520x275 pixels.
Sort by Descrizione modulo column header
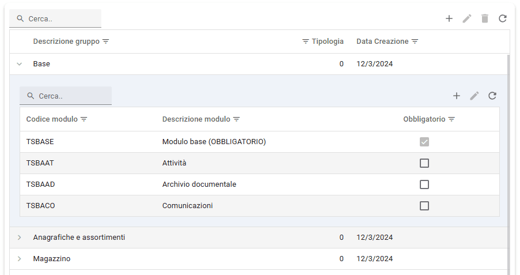point(196,119)
